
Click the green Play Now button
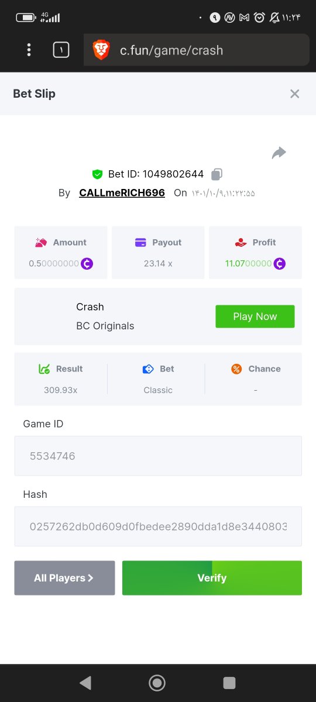pos(255,316)
